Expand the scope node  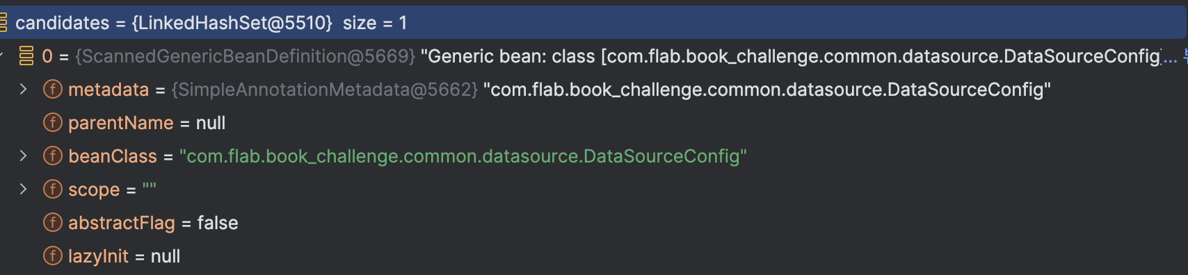coord(23,190)
